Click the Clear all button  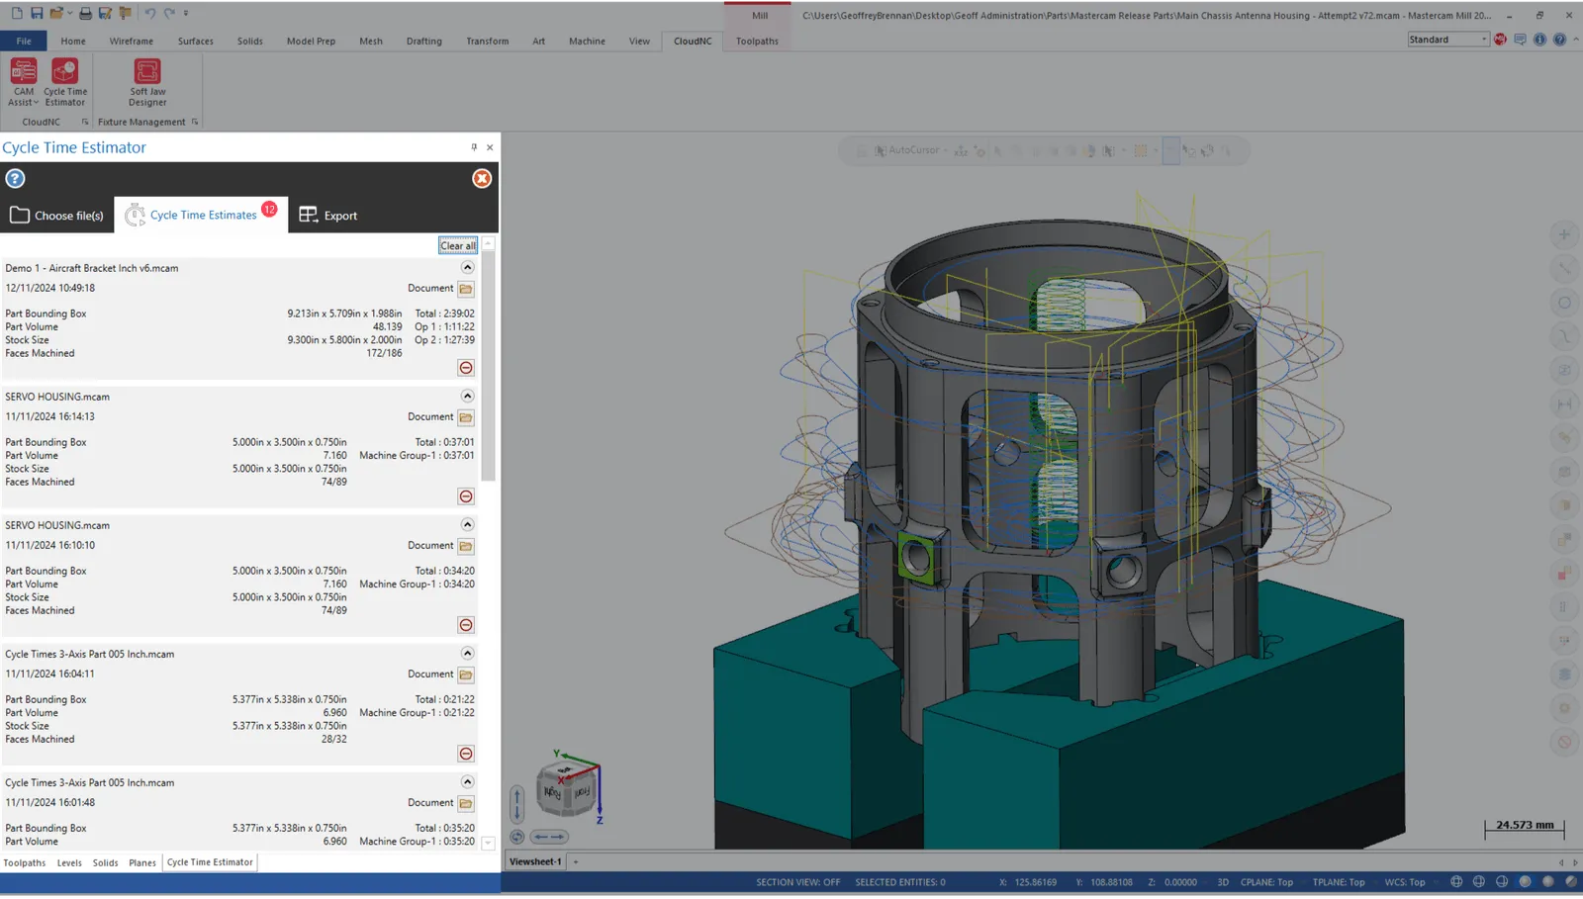tap(458, 245)
